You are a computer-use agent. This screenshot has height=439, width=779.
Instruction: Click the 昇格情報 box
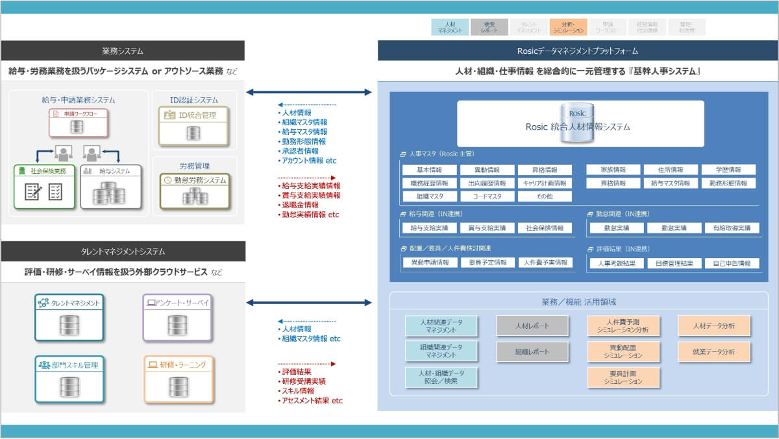point(545,170)
